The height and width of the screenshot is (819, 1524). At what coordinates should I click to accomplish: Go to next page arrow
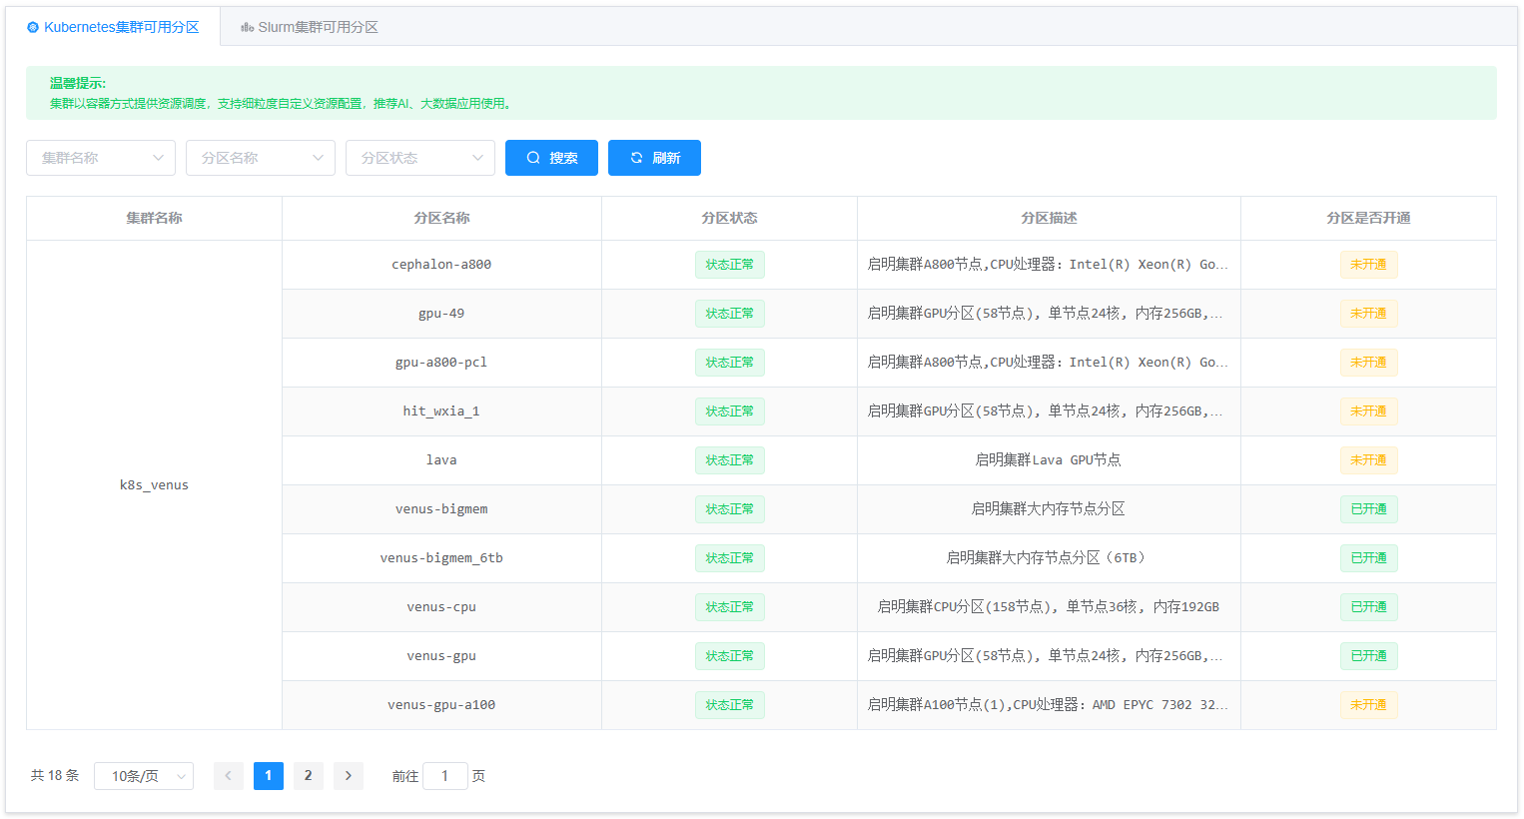pyautogui.click(x=349, y=776)
